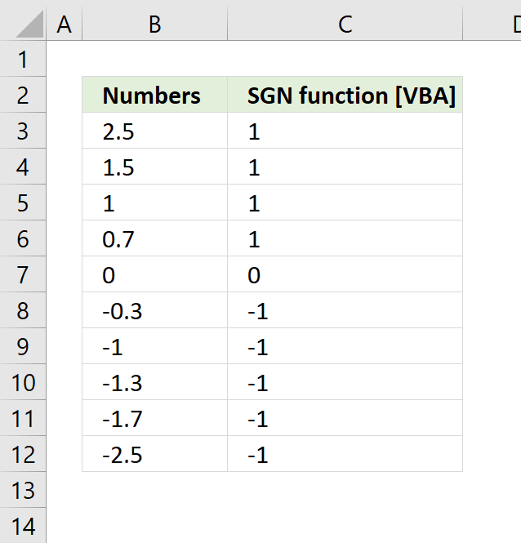Select cell containing -2.5

[154, 455]
